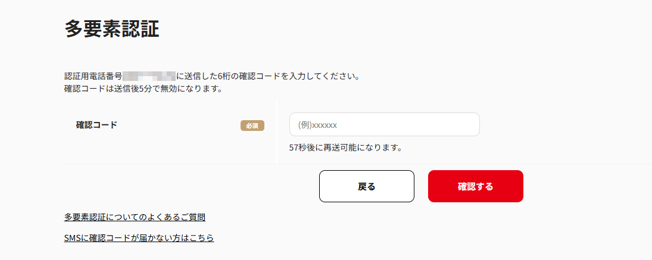Open the 多要素認証についてのよくあるご質問 link
This screenshot has height=260, width=652.
(135, 217)
